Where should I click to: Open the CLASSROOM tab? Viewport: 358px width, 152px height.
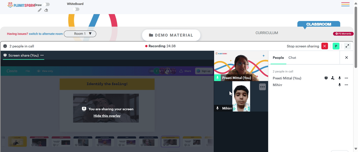point(319,24)
